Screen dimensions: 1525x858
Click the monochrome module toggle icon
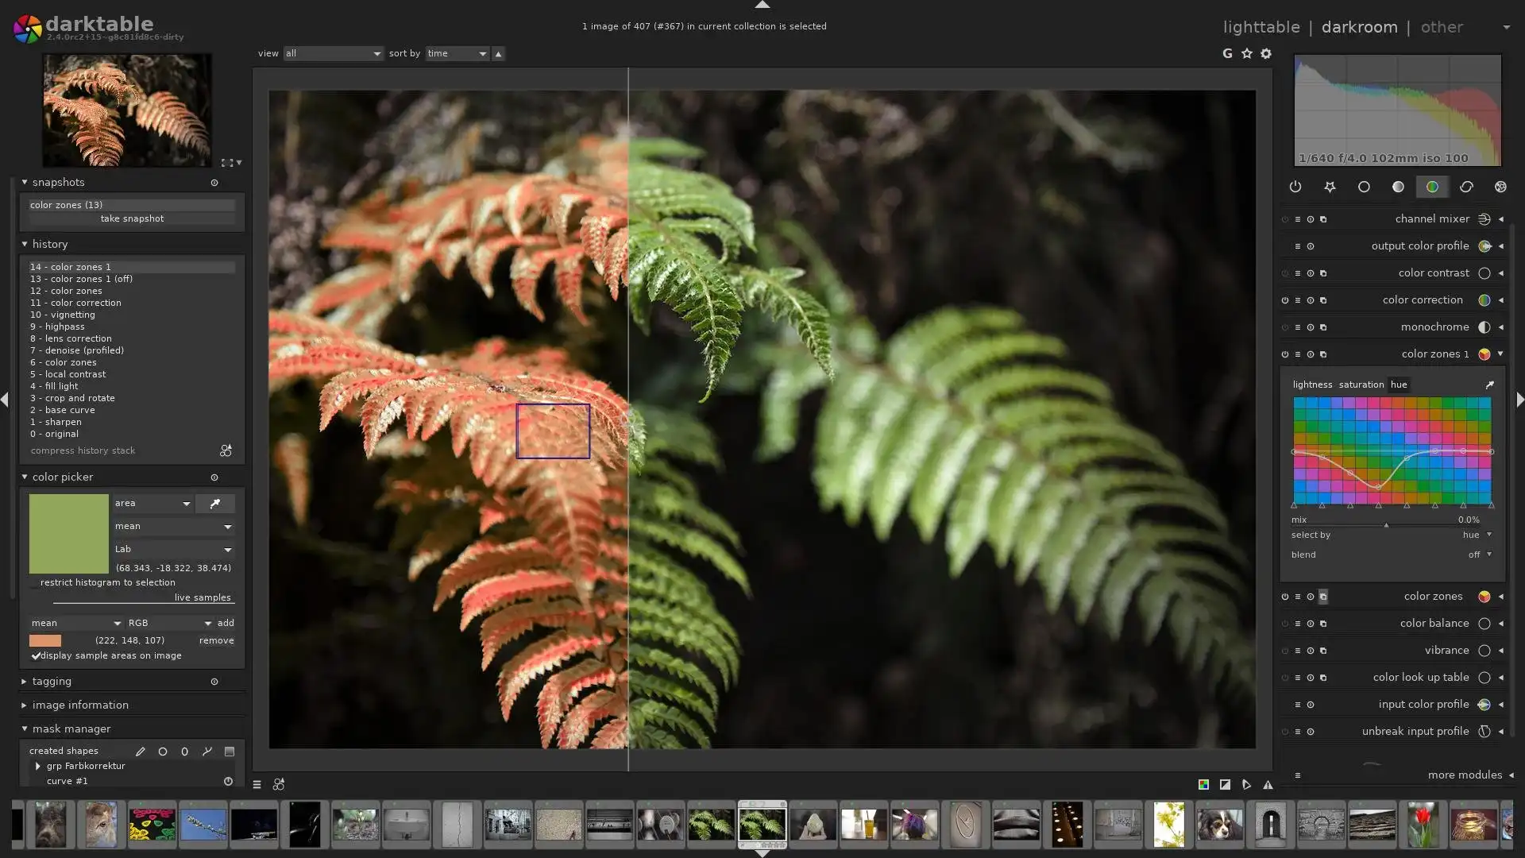click(1288, 327)
